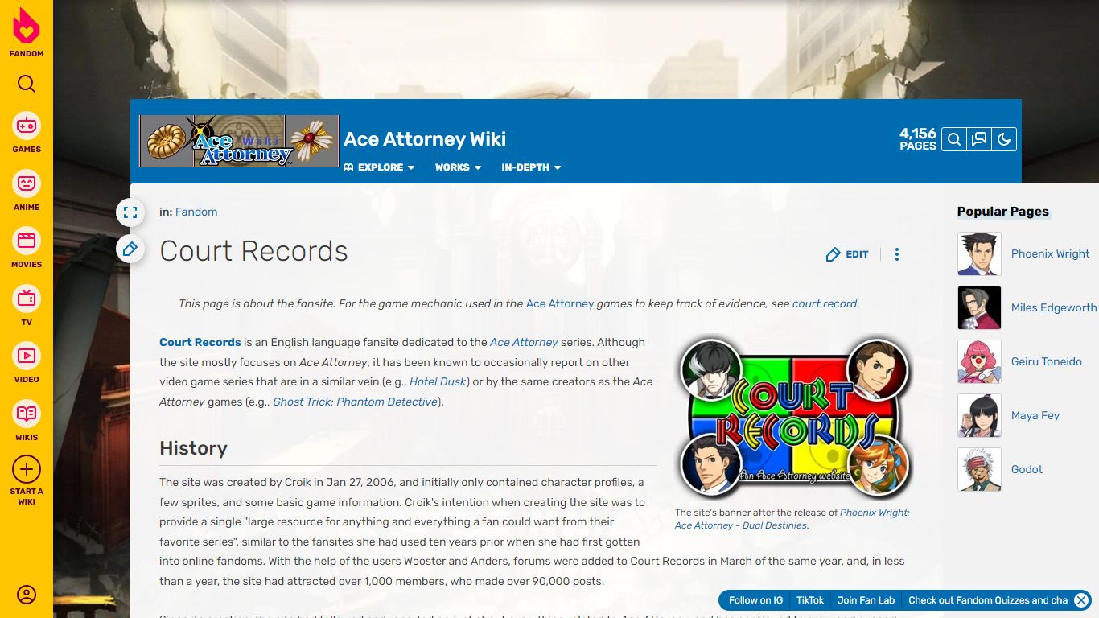Image resolution: width=1099 pixels, height=618 pixels.
Task: Click the Ace Attorney Wiki title
Action: pyautogui.click(x=425, y=139)
